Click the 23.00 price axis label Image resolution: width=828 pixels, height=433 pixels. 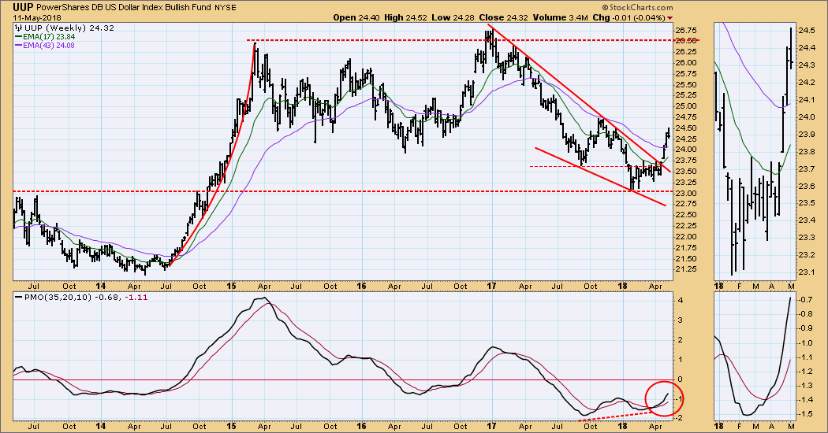pos(687,193)
